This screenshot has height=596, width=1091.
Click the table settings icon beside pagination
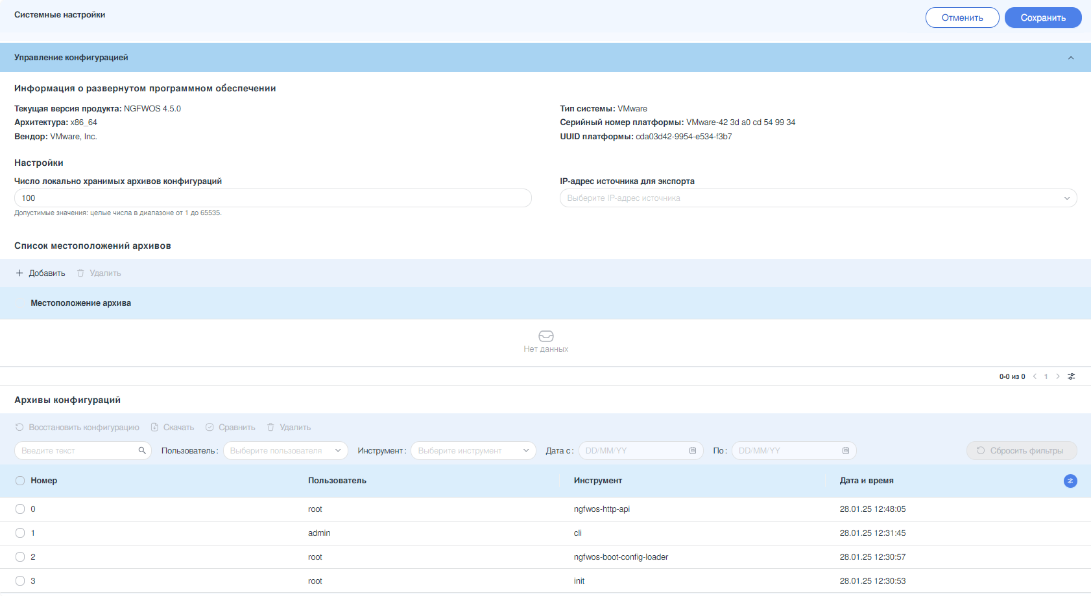pos(1072,376)
